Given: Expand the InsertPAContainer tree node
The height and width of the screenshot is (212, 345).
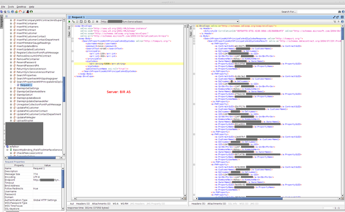Looking at the screenshot, I should click(11, 23).
